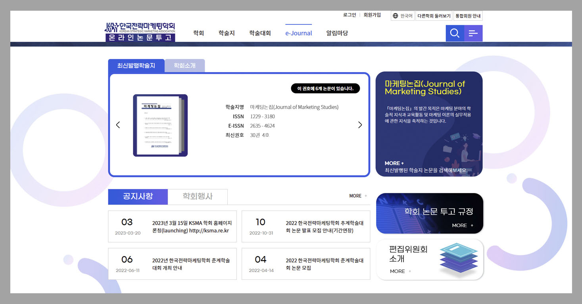Click the E-ISSN value 2635 - 4624
582x304 pixels.
point(262,126)
